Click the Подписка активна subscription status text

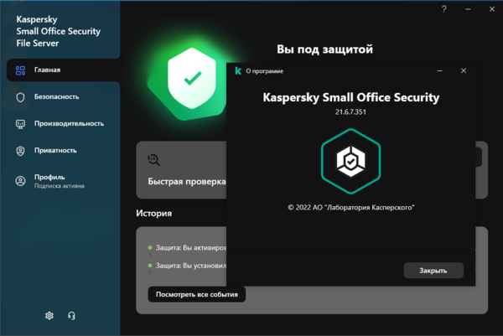(x=60, y=186)
